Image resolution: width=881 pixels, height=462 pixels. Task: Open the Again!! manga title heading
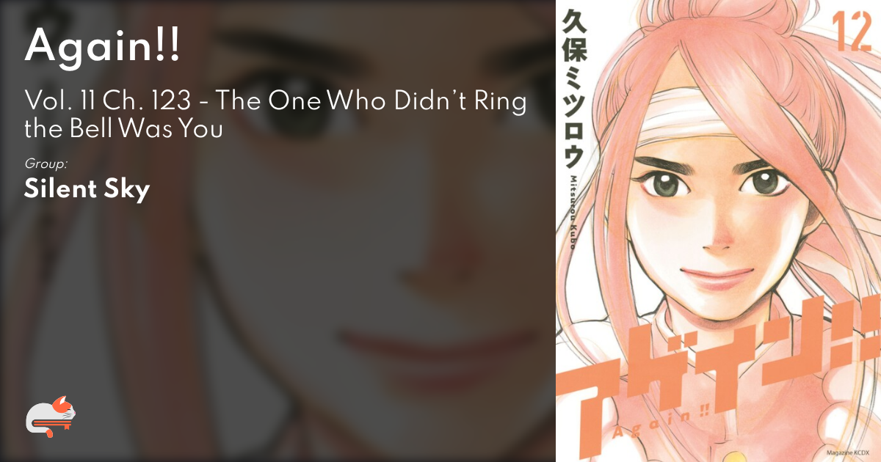[102, 48]
